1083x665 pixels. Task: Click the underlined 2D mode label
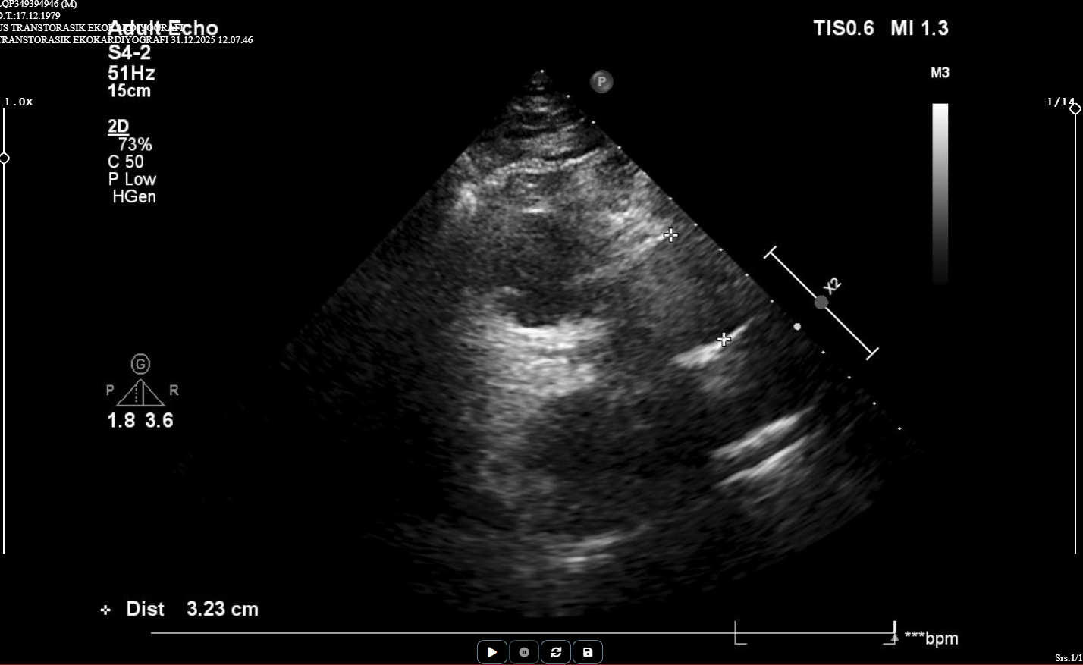click(118, 127)
